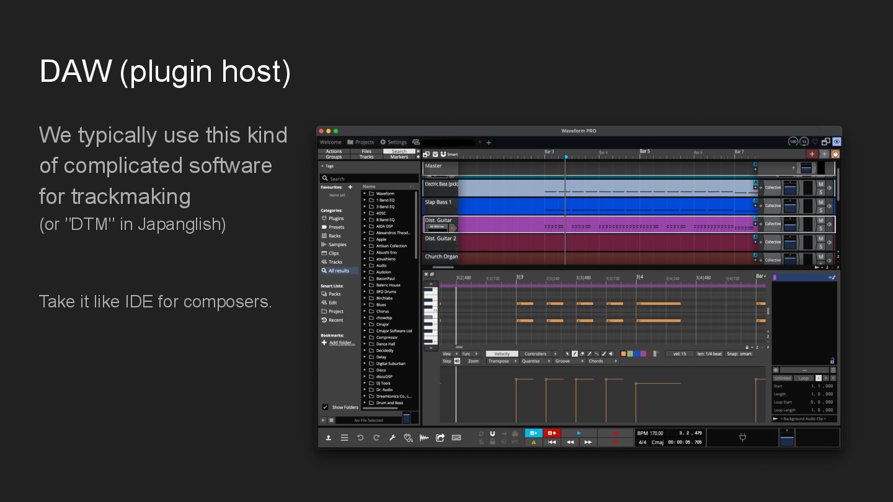Screen dimensions: 893x502
Task: Open the Quantise dropdown
Action: click(535, 361)
